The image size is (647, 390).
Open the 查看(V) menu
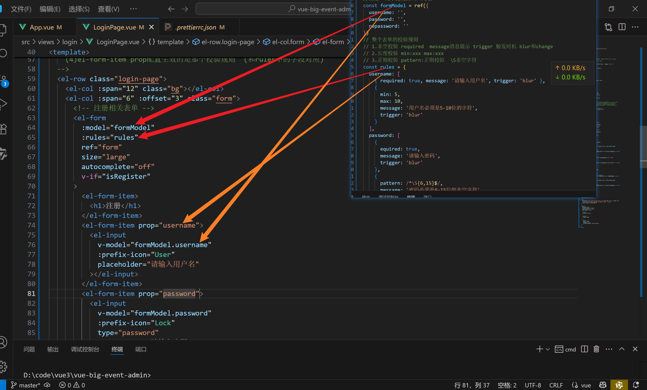[109, 9]
